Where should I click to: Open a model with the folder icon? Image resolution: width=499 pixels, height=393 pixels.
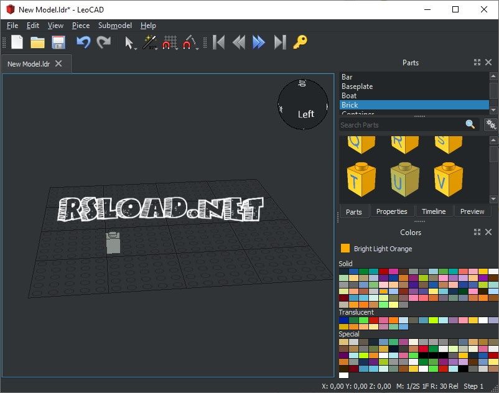pyautogui.click(x=38, y=42)
